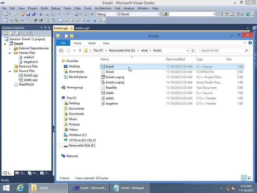Viewport: 257px width, 193px height.
Task: Expand the Explorer ribbon chevron
Action: tap(245, 43)
